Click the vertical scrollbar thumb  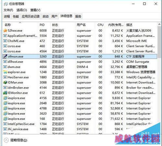(x=159, y=42)
